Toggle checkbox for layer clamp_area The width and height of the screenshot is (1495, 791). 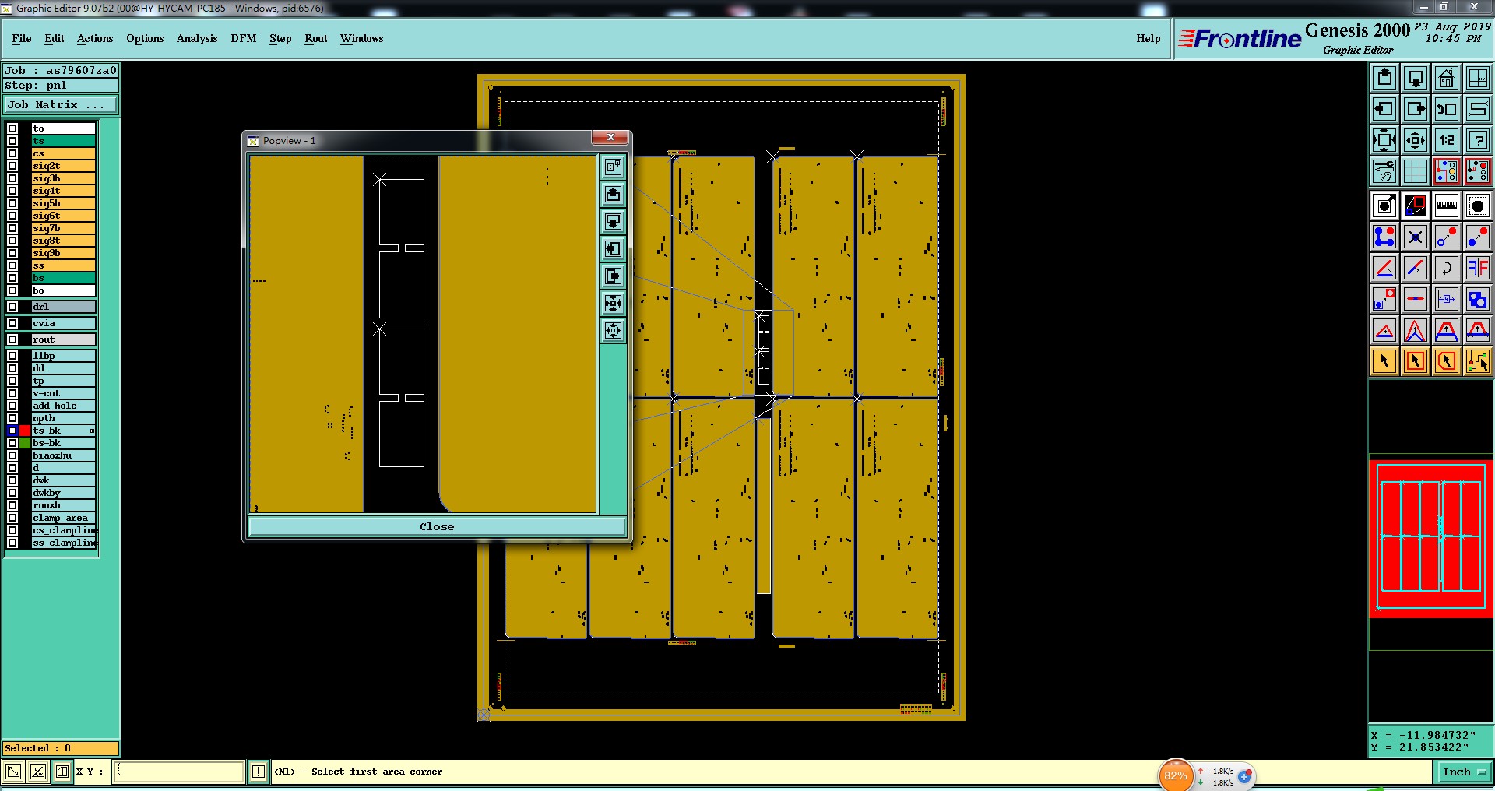click(x=12, y=518)
